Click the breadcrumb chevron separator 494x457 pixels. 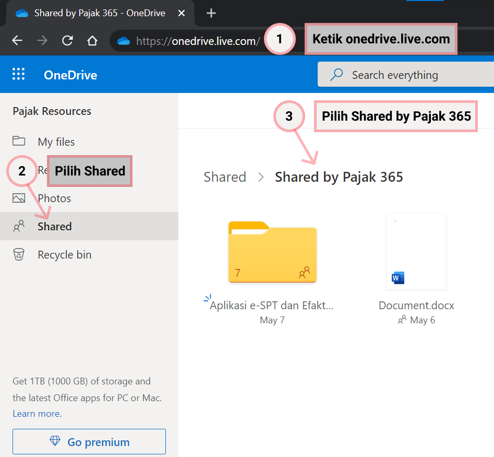(x=260, y=177)
